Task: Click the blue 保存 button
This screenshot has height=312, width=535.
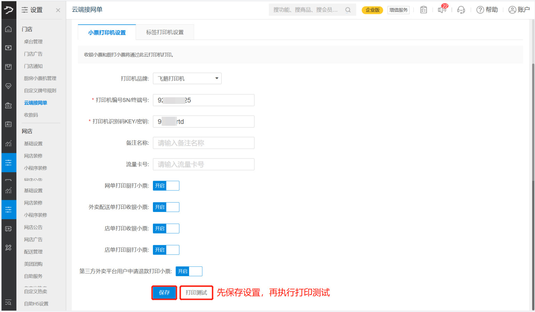Action: pos(164,293)
